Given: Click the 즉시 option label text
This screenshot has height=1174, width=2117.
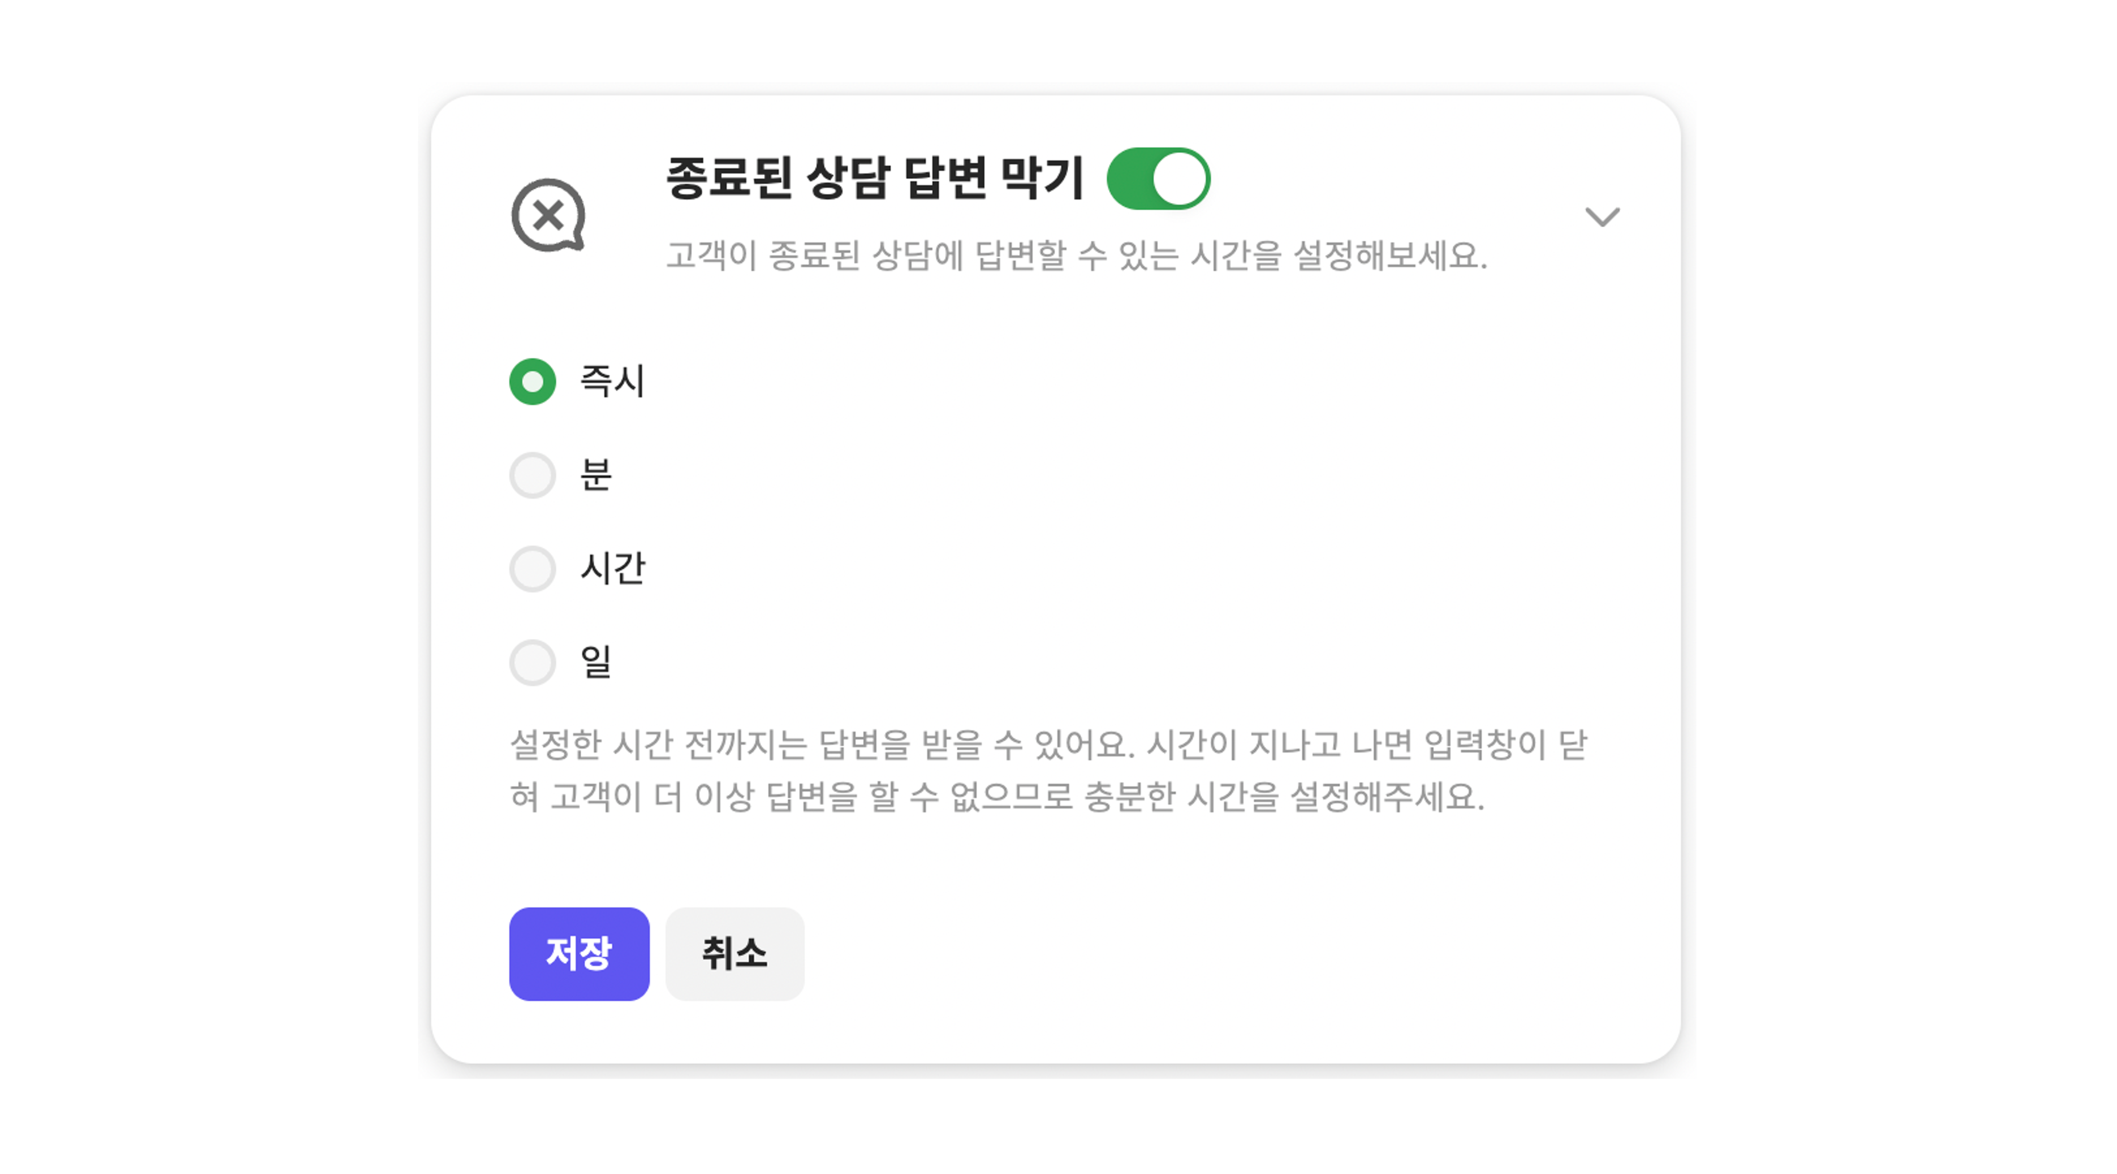Looking at the screenshot, I should coord(612,381).
